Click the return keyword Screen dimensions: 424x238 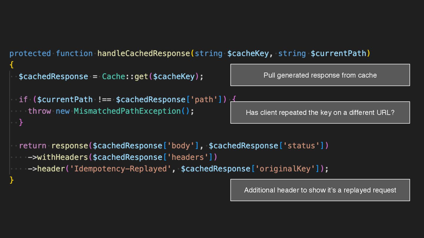[32, 146]
